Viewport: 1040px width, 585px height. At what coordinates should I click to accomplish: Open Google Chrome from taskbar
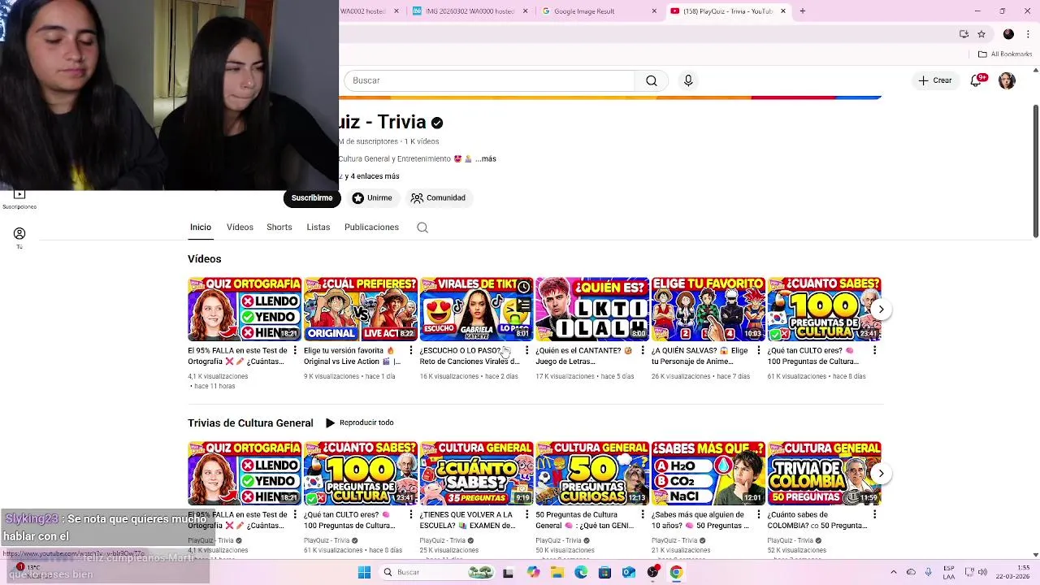(x=676, y=572)
